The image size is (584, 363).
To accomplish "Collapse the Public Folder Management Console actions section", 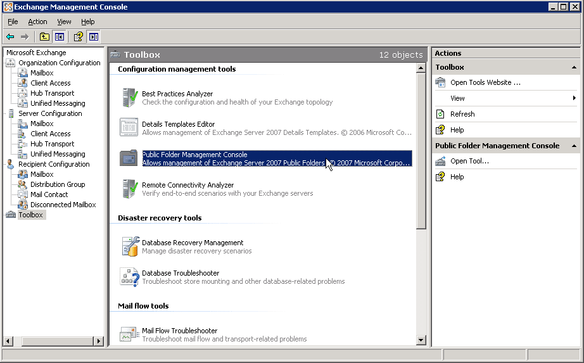I will [574, 146].
